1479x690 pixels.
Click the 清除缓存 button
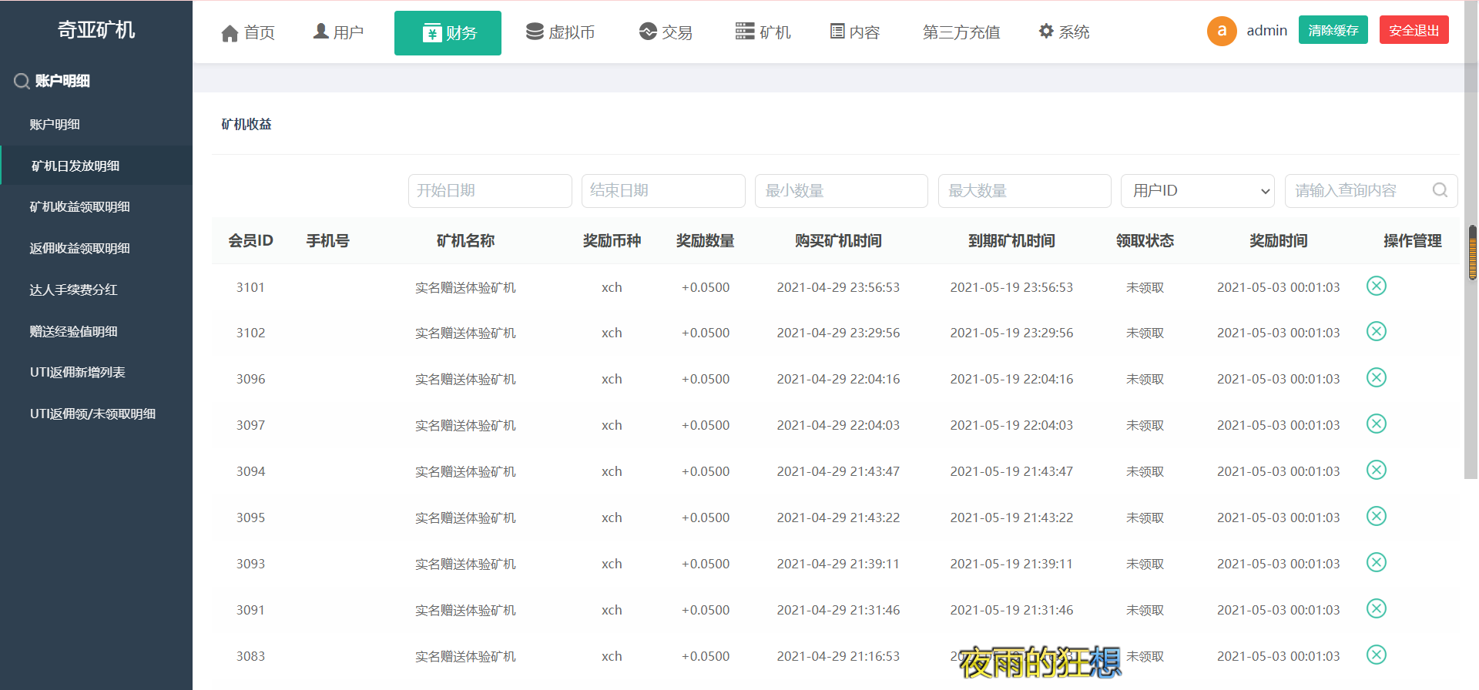pyautogui.click(x=1333, y=30)
